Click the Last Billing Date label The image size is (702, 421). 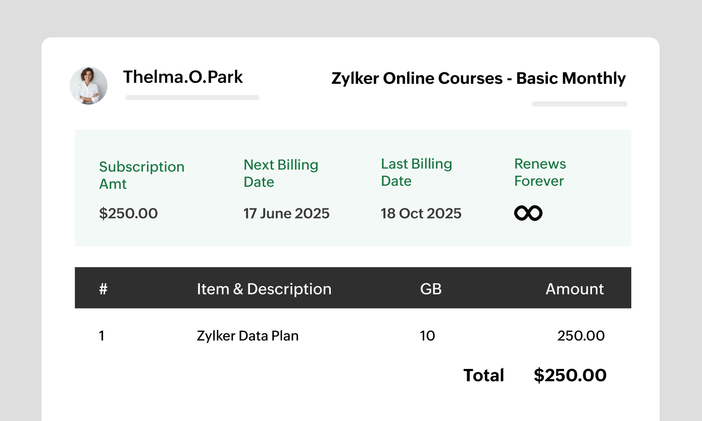tap(416, 172)
